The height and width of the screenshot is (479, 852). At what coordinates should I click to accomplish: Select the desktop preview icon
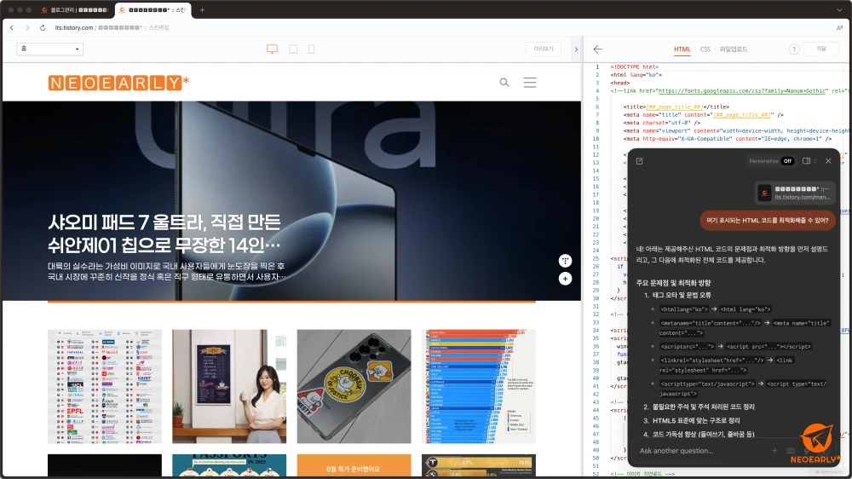click(x=273, y=49)
